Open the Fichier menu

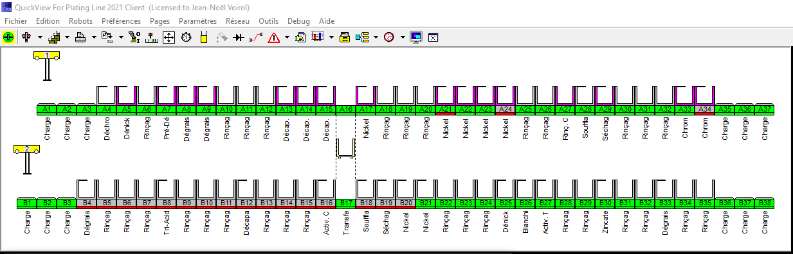click(15, 21)
